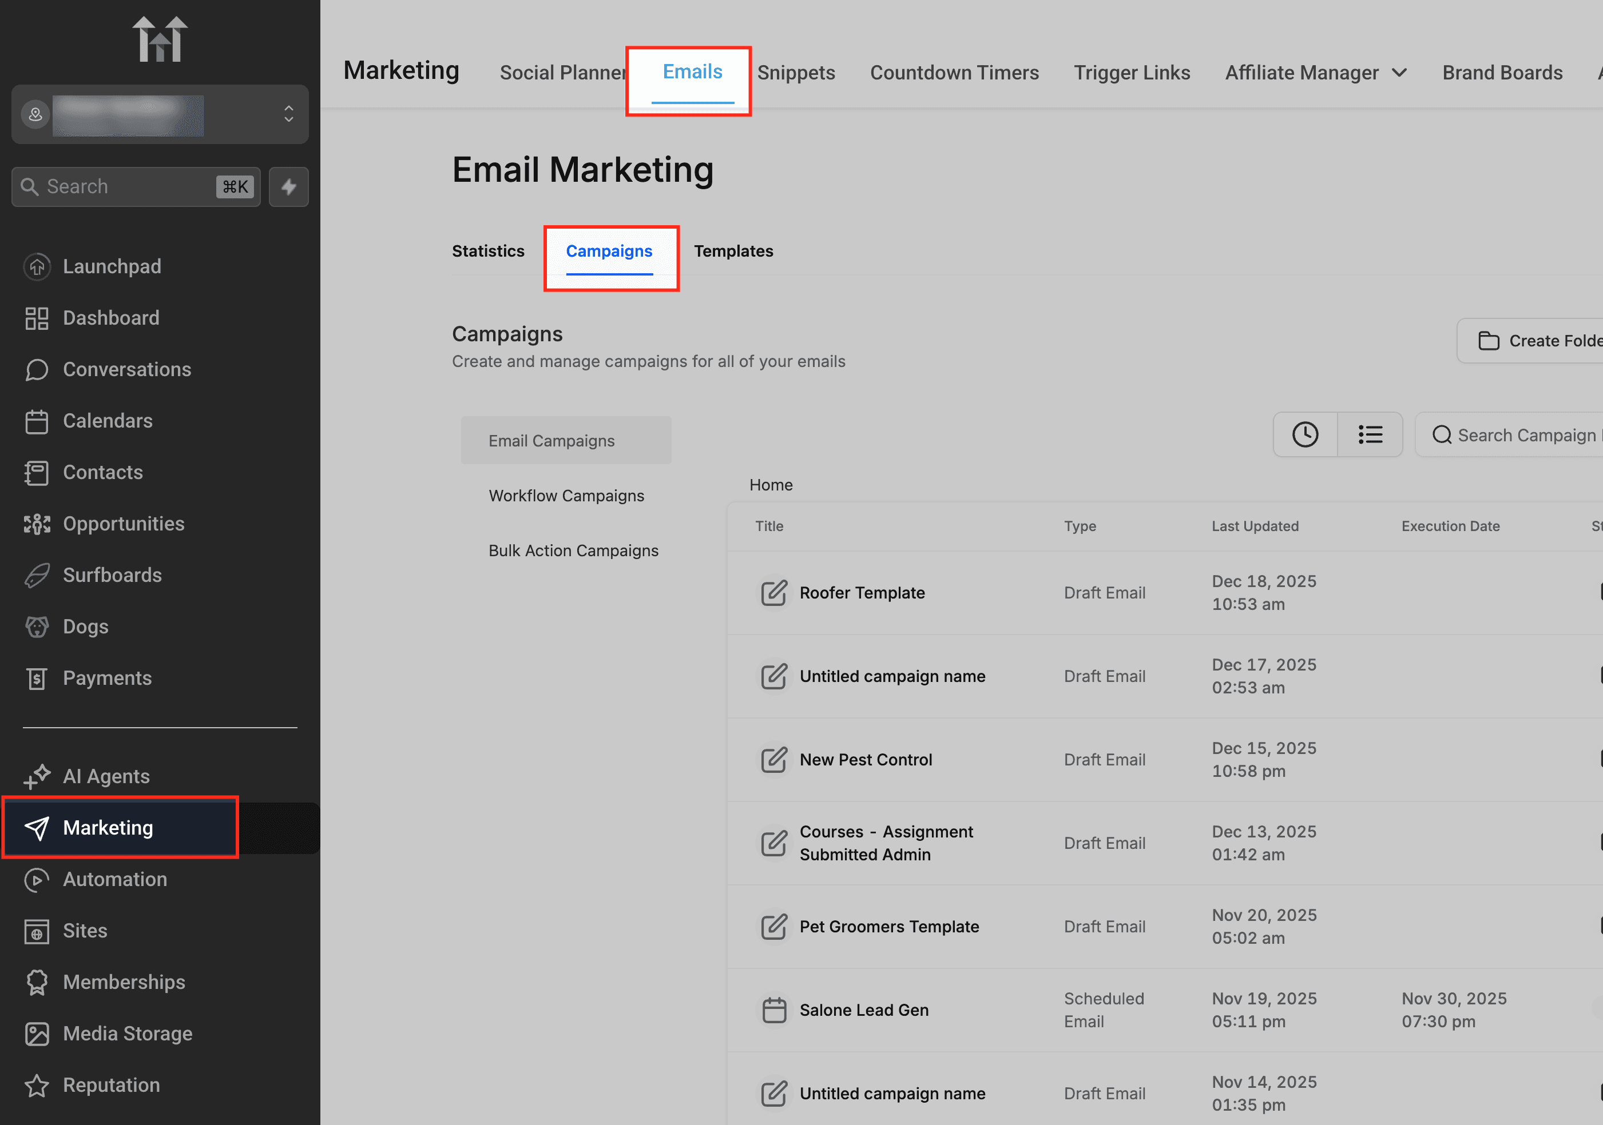The image size is (1603, 1125).
Task: Switch to the Statistics tab
Action: point(488,250)
